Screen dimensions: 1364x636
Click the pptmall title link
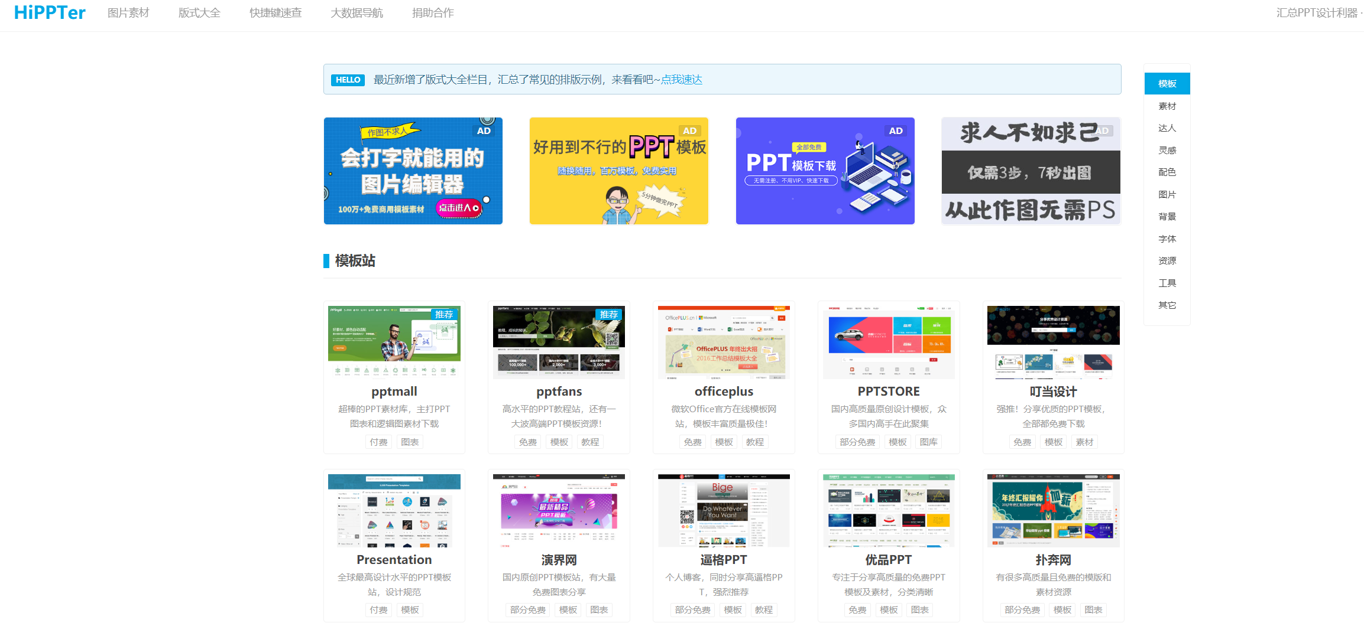pos(394,392)
